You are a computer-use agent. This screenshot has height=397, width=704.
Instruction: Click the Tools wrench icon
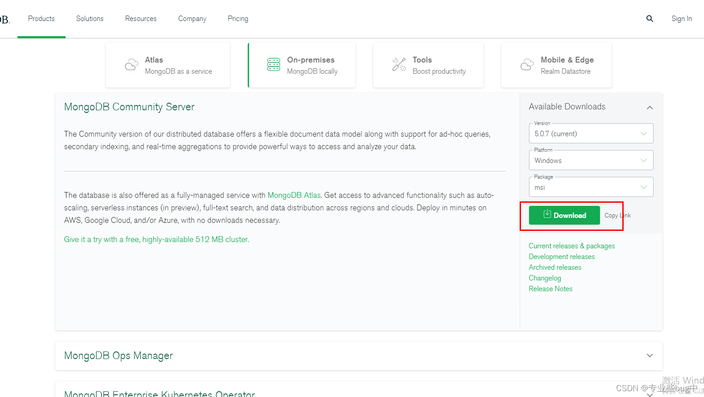pos(399,64)
